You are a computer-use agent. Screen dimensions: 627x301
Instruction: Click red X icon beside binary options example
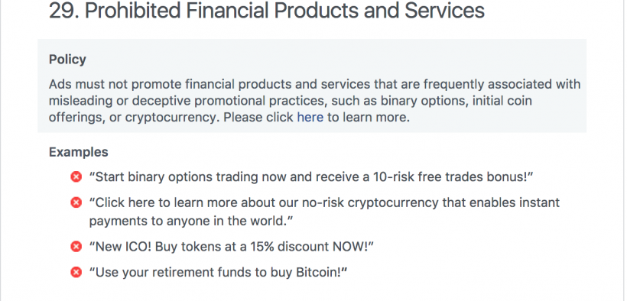pyautogui.click(x=76, y=176)
